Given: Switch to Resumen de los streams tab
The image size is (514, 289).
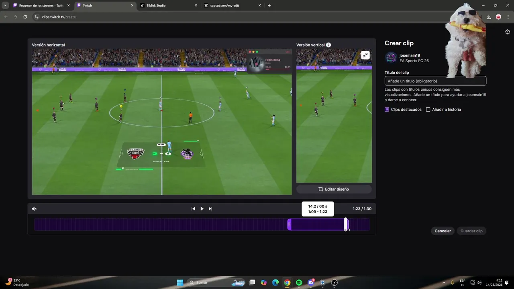Looking at the screenshot, I should coord(41,6).
